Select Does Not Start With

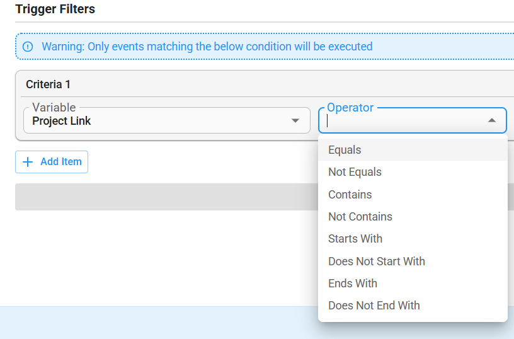[x=413, y=261]
